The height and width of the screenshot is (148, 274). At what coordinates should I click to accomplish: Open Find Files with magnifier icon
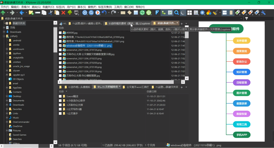(x=177, y=13)
